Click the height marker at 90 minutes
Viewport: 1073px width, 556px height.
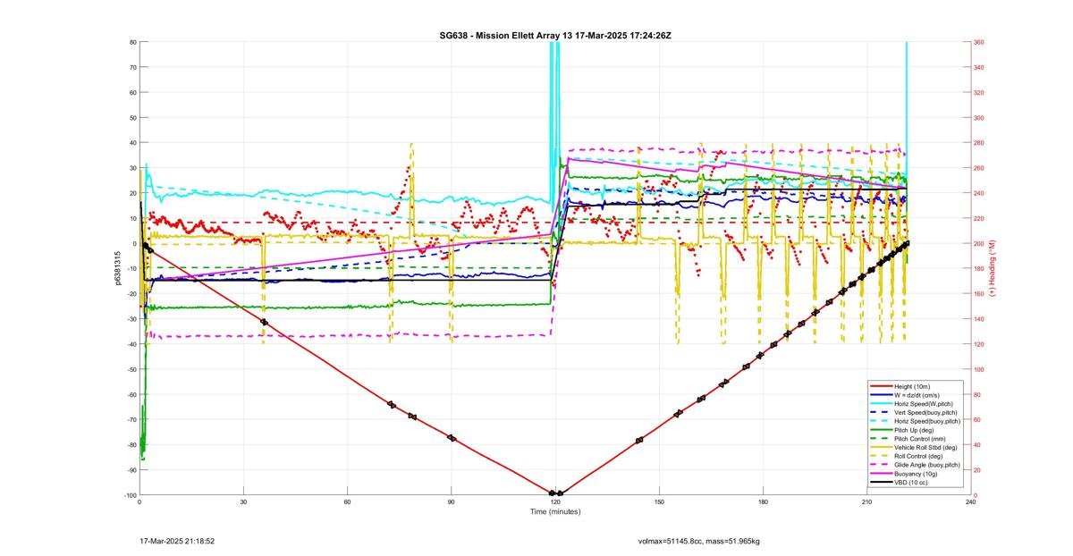452,438
